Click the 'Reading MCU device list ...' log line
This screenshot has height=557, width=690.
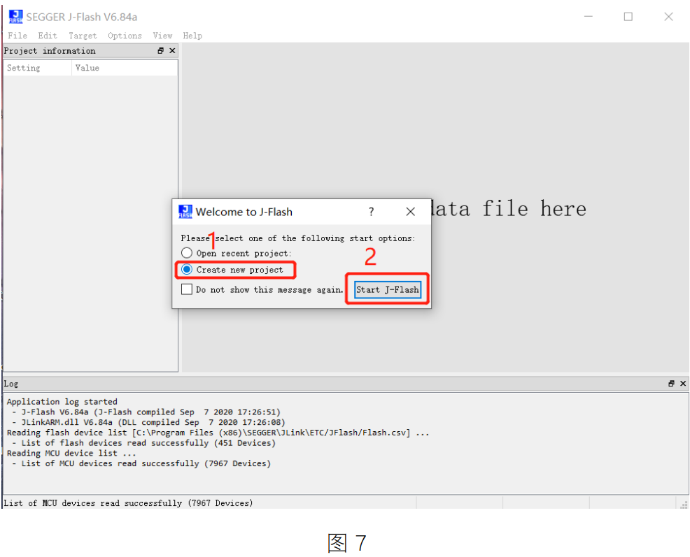tap(71, 453)
